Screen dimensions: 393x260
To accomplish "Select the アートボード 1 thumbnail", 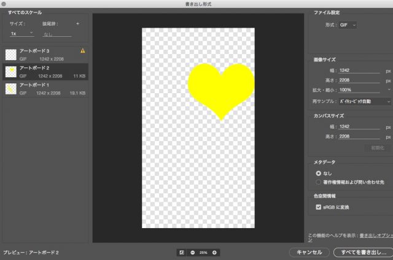I will [11, 89].
